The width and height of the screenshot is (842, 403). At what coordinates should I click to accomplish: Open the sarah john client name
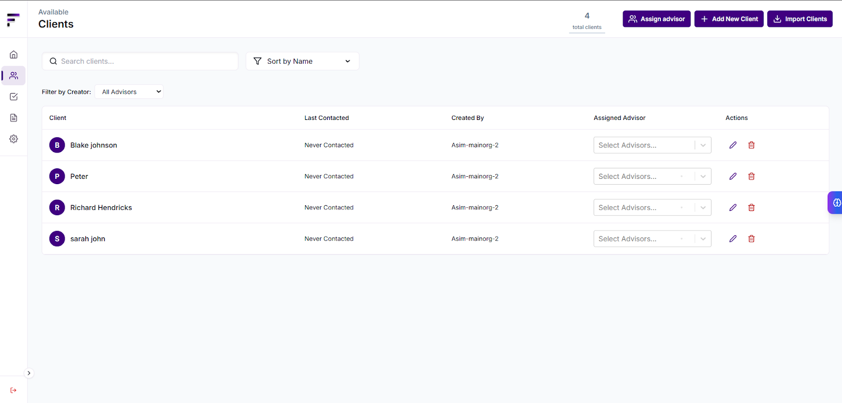88,239
